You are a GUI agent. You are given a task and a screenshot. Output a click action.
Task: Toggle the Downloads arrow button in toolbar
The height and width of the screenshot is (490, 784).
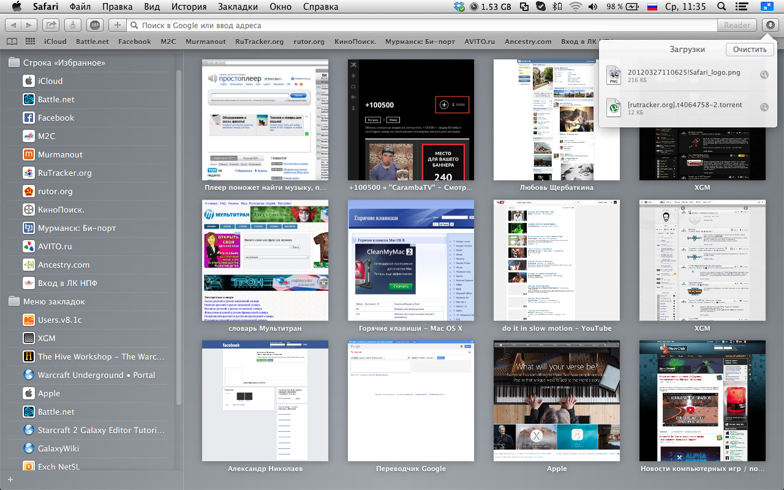coord(770,25)
